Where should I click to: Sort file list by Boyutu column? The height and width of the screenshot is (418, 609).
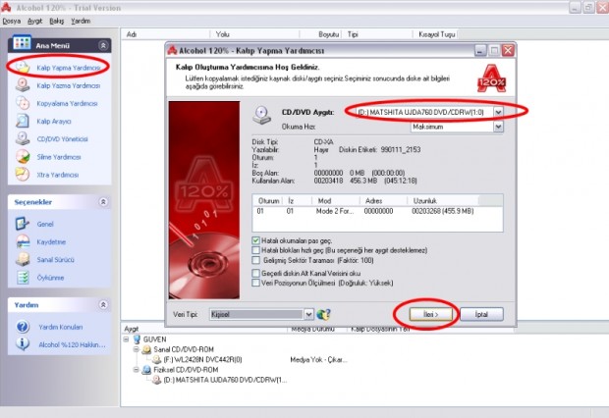pos(321,34)
